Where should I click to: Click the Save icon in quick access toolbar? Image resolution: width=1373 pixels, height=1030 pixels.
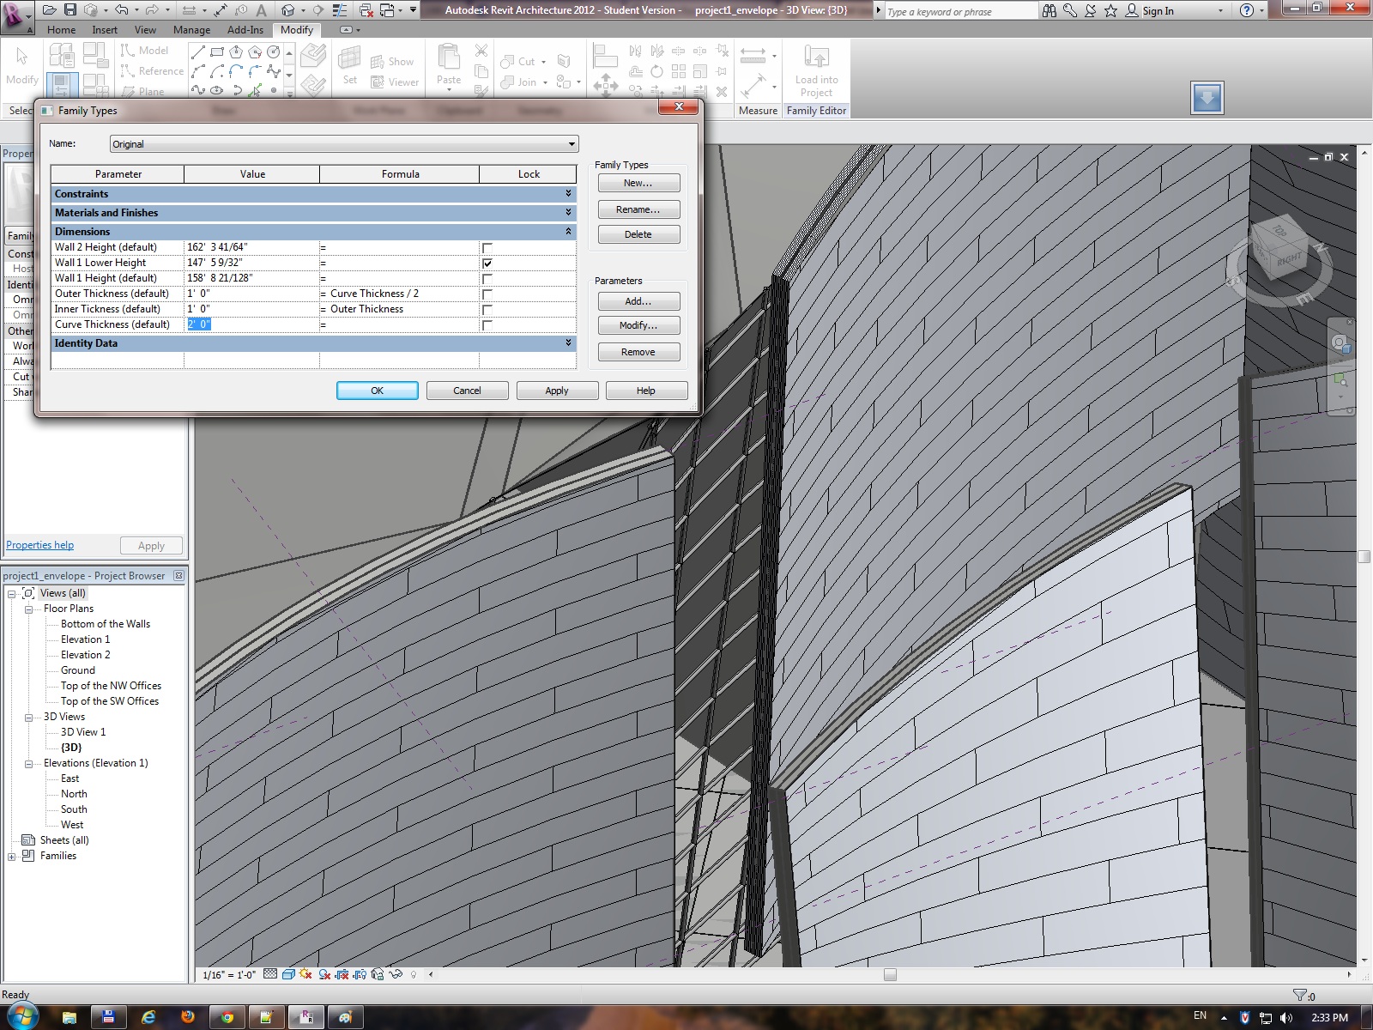(x=70, y=10)
